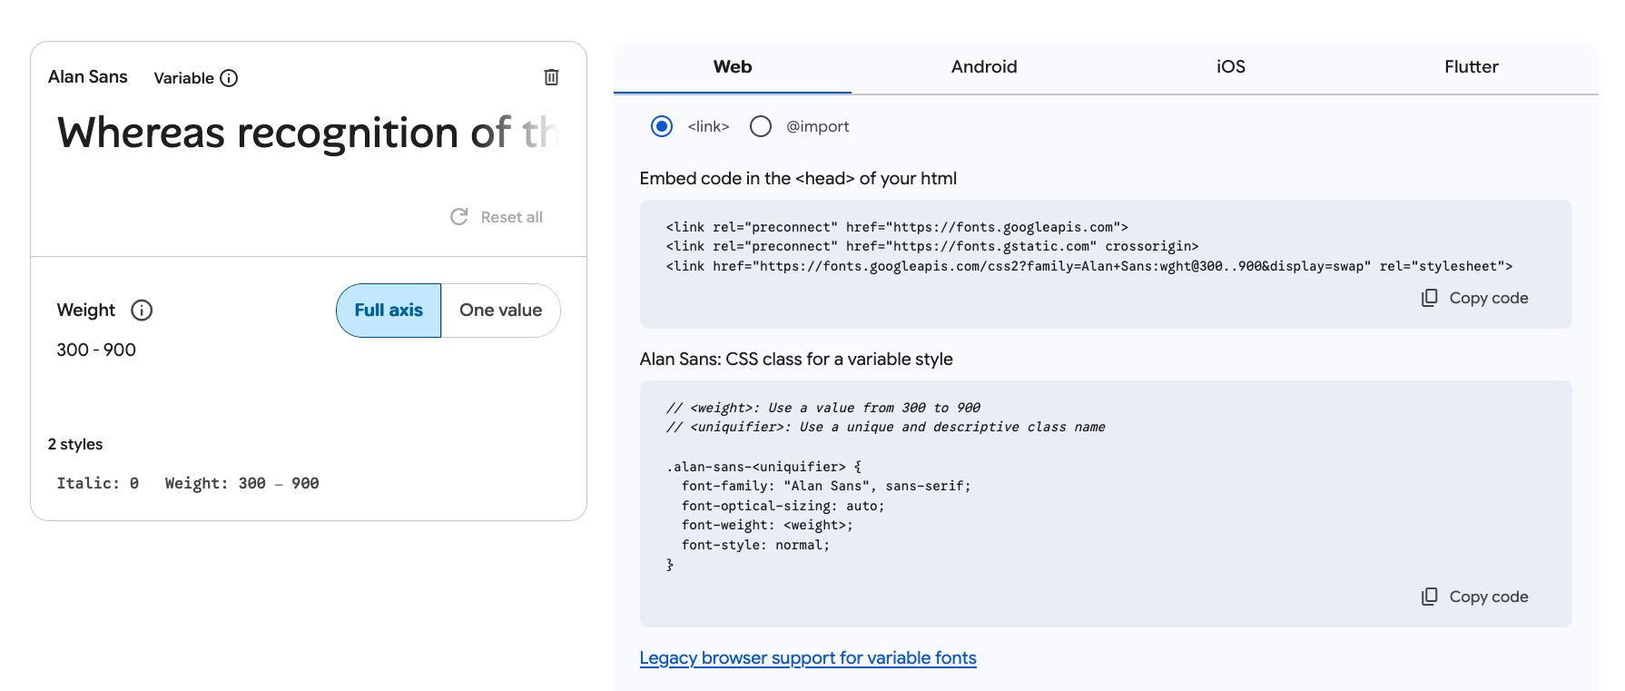Screen dimensions: 1625x691
Task: Click the .alan-sans-<uniquifier> selector line
Action: pyautogui.click(x=763, y=467)
